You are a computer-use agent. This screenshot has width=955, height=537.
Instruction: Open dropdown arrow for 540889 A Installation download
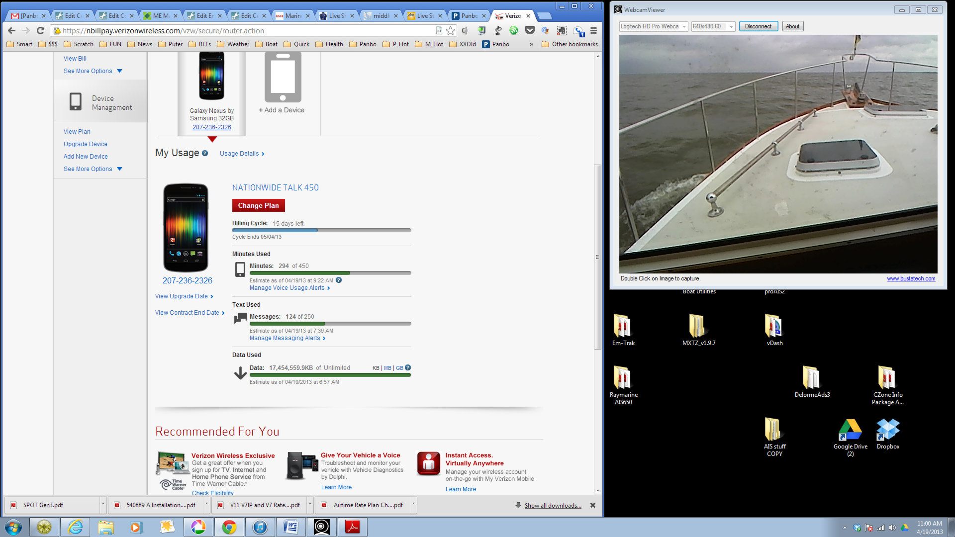pos(206,504)
